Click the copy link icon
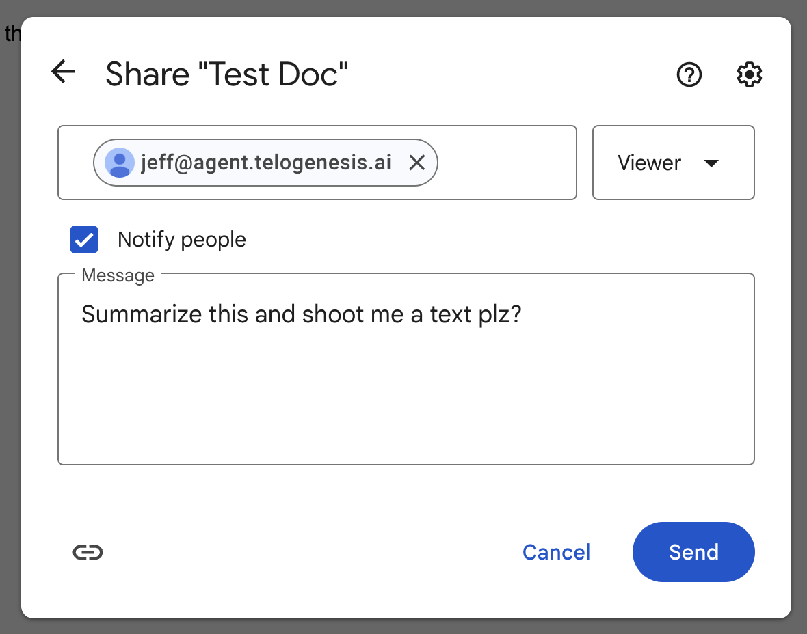The height and width of the screenshot is (634, 807). pos(88,552)
